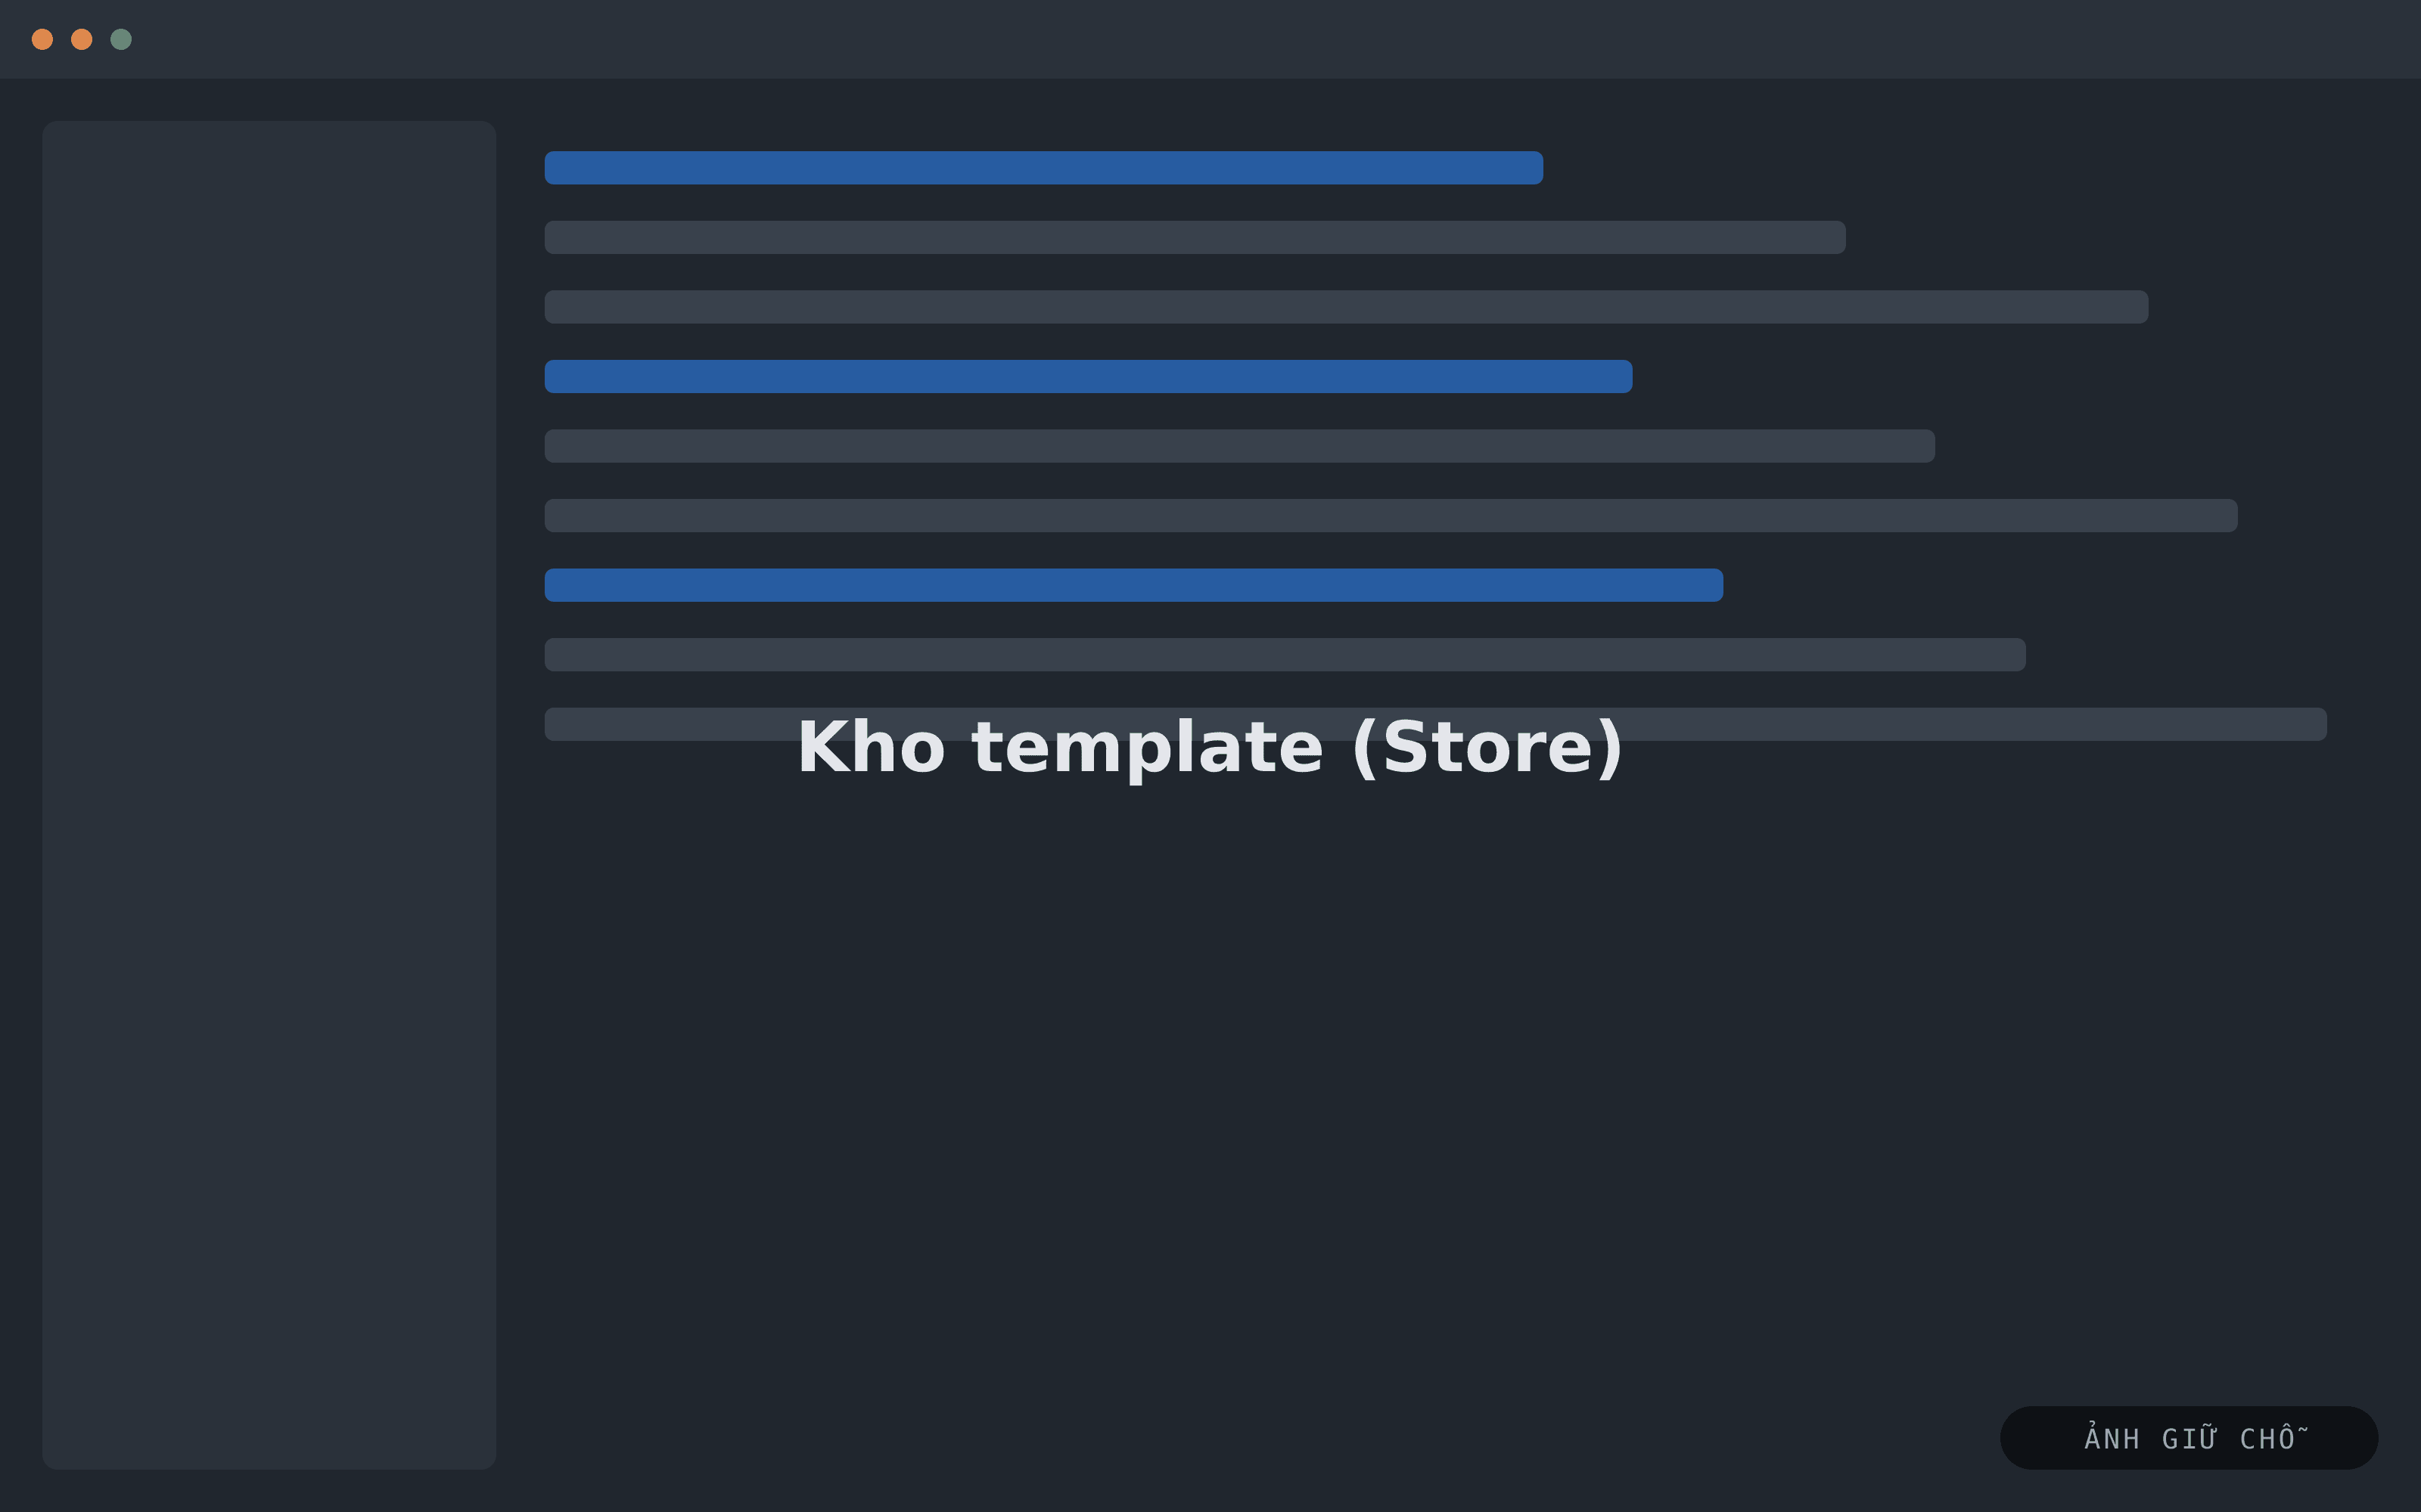Click the green window dot
The image size is (2421, 1512).
tap(121, 39)
